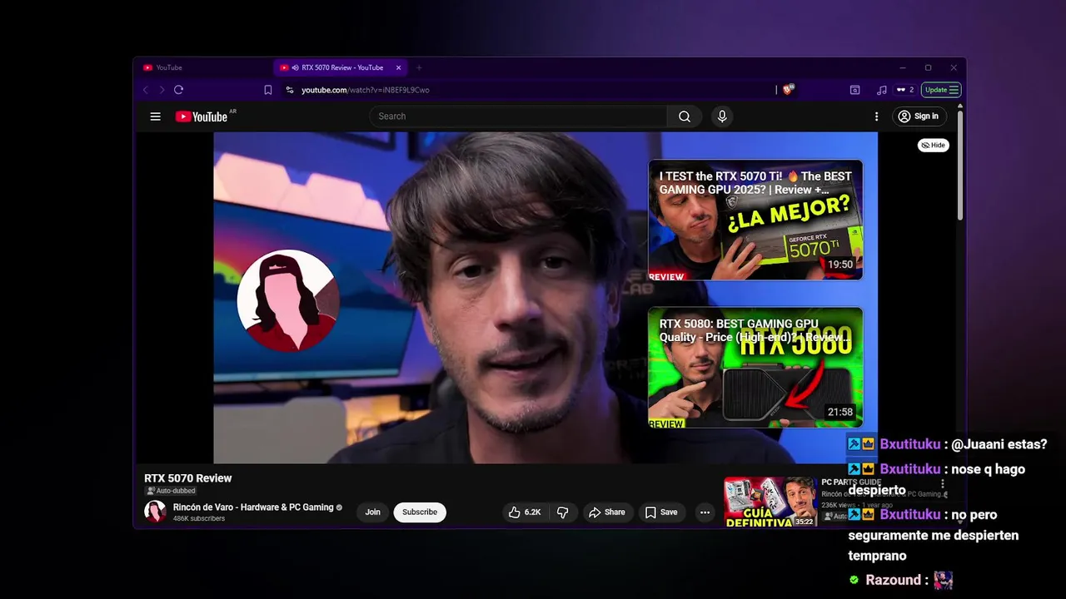Click the address bar URL
This screenshot has width=1066, height=599.
366,90
